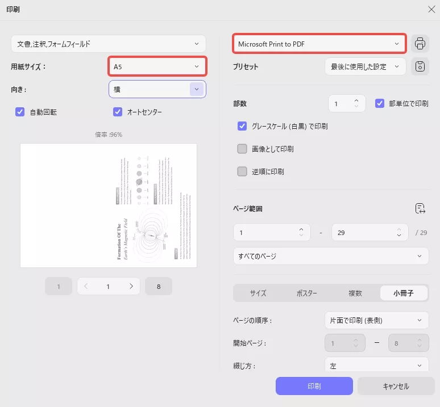
Task: Decrease 部数 copies with down arrow
Action: pyautogui.click(x=356, y=106)
